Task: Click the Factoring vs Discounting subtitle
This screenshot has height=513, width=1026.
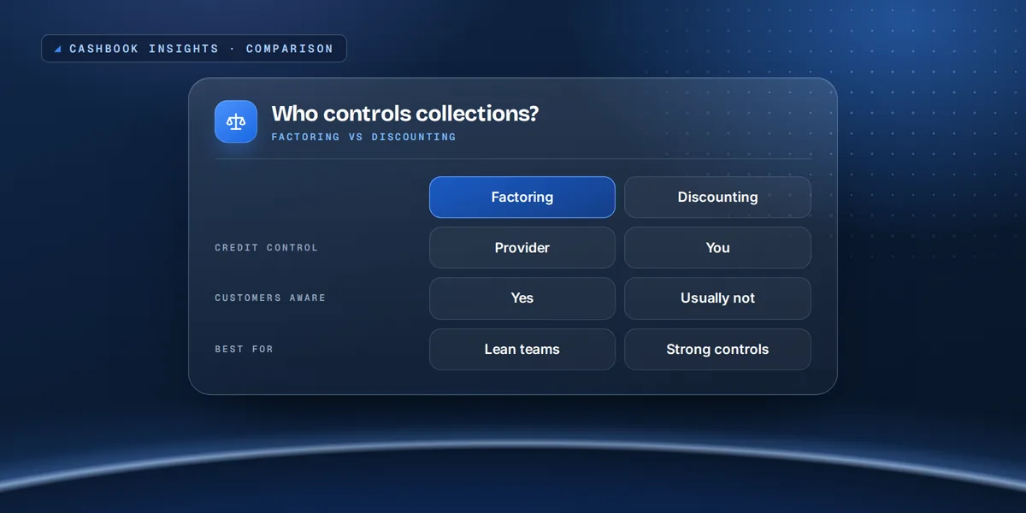Action: pos(363,137)
